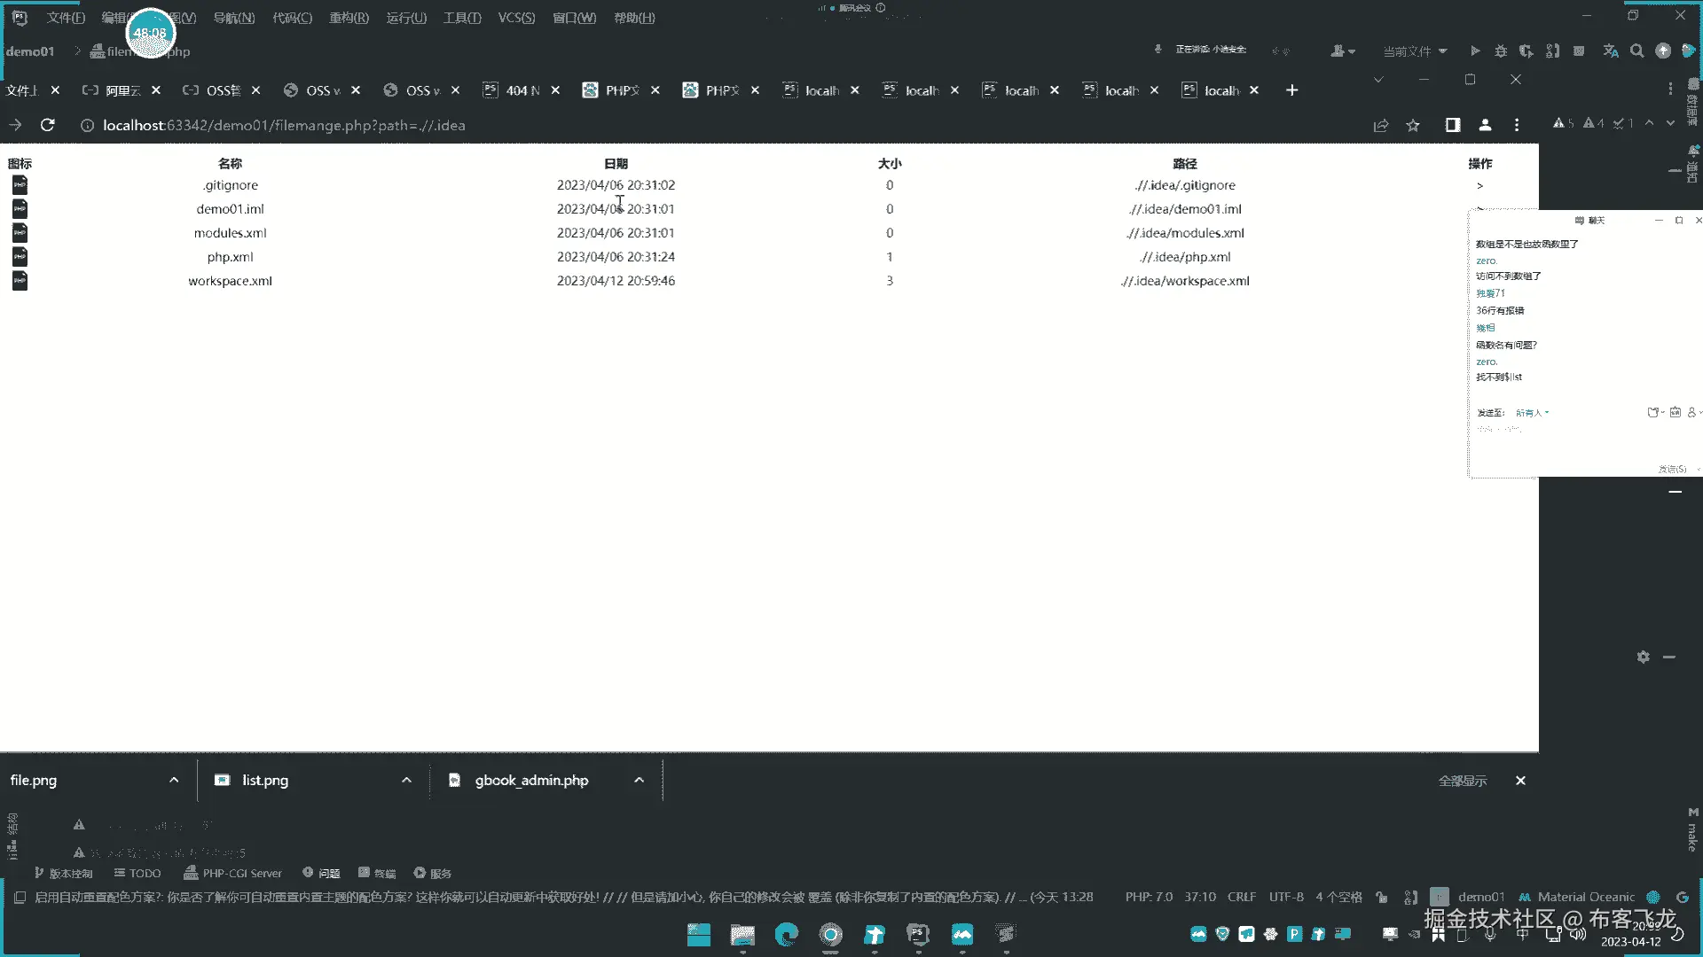The height and width of the screenshot is (957, 1703).
Task: Open the VCS(S) menu
Action: point(516,18)
